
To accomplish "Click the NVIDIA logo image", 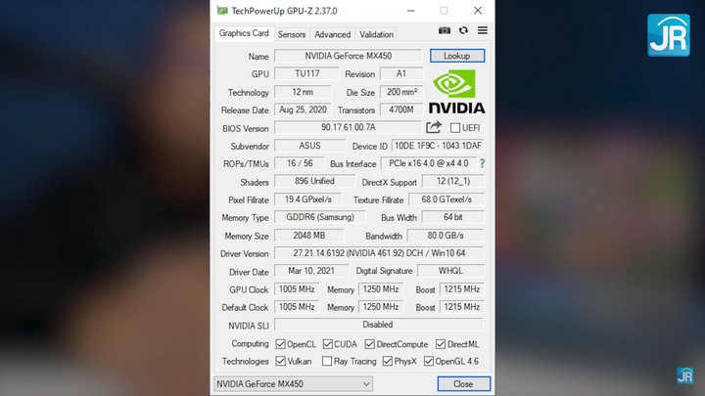I will click(x=457, y=92).
